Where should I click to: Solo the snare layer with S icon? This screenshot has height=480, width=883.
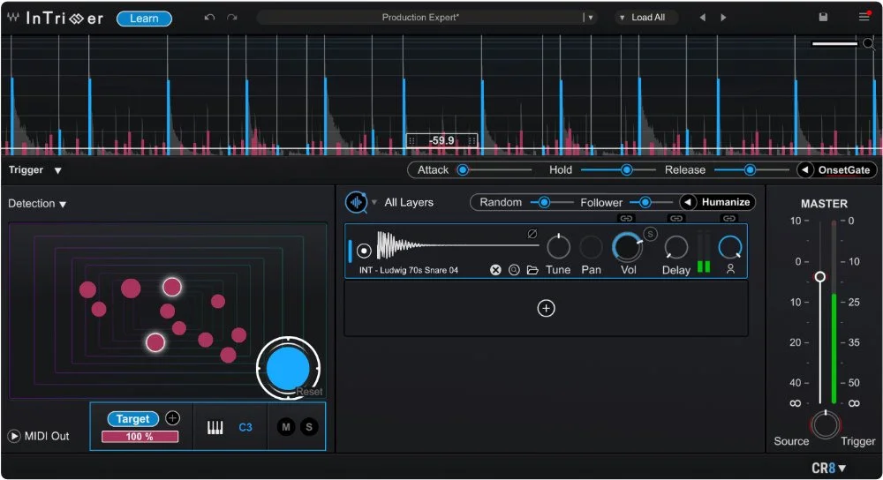pos(650,234)
